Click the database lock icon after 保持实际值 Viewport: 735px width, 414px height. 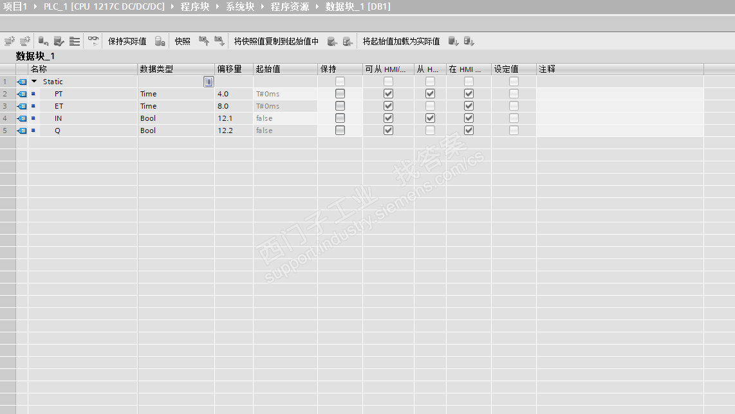[160, 41]
